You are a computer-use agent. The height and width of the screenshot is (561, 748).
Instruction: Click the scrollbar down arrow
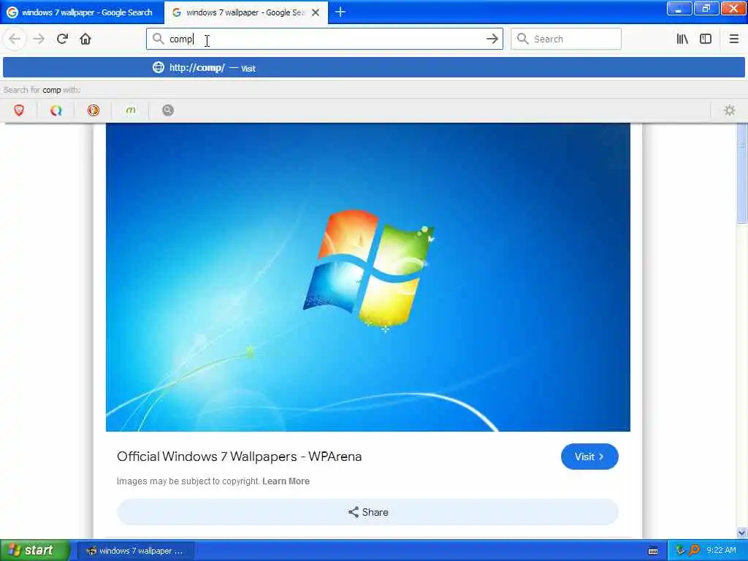click(x=742, y=533)
